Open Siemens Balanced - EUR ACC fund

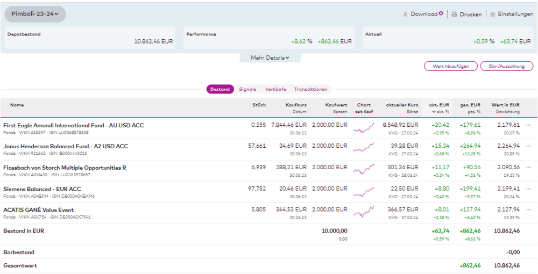(x=42, y=189)
